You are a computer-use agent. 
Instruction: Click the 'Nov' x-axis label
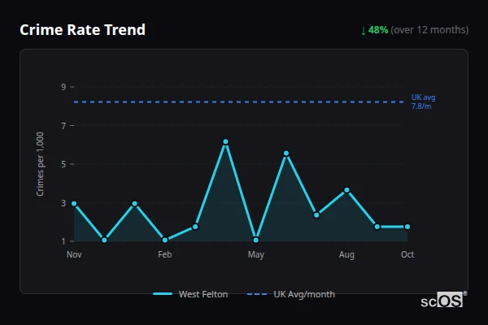pyautogui.click(x=74, y=254)
